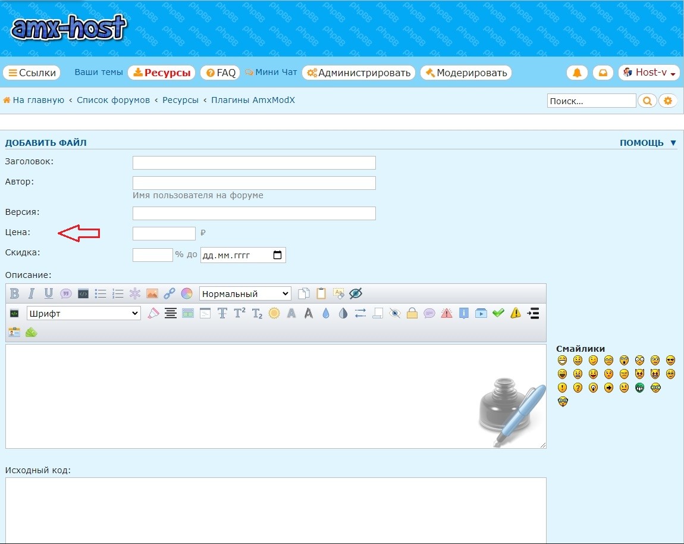The image size is (684, 544).
Task: Insert a link with the chain icon
Action: [170, 293]
